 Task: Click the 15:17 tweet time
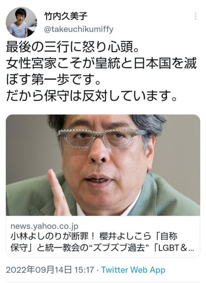pos(85,270)
